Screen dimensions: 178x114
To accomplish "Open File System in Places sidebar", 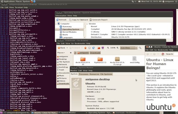I will pos(63,62).
